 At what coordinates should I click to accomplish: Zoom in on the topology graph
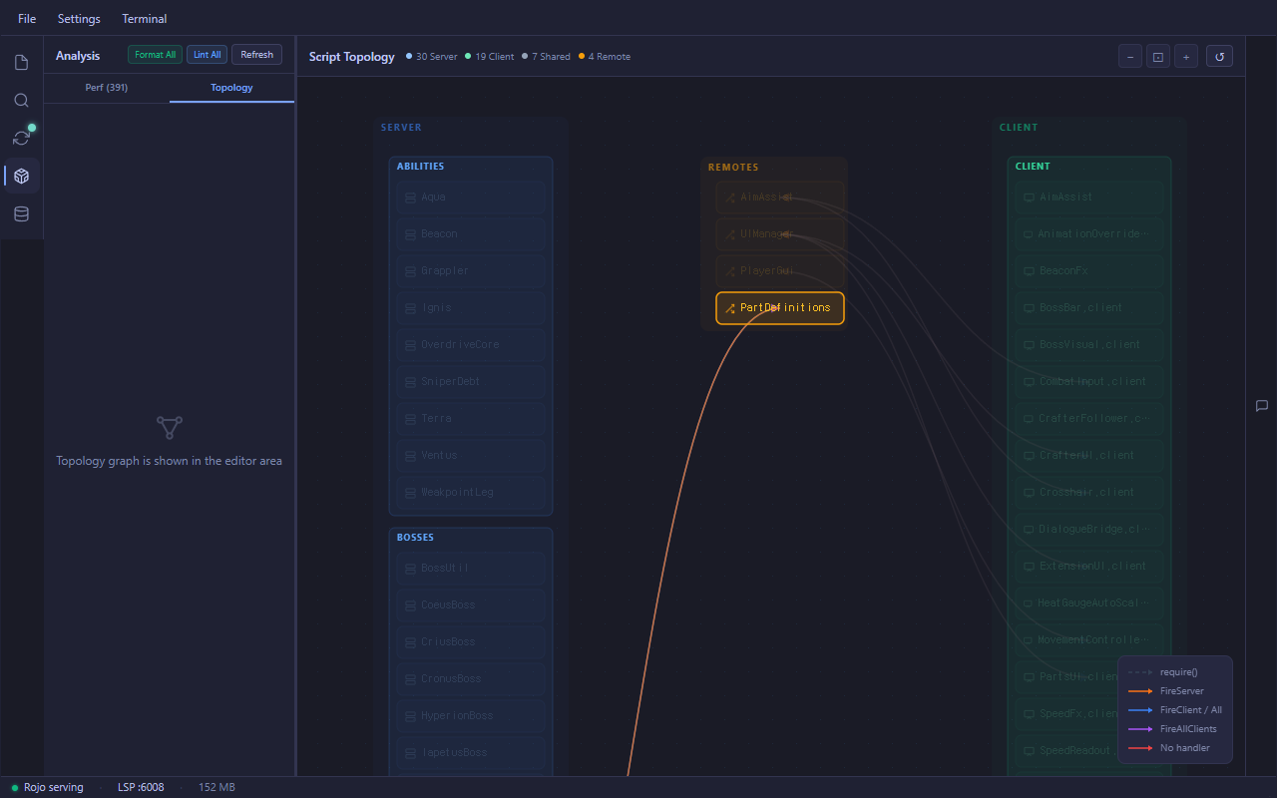pos(1186,56)
